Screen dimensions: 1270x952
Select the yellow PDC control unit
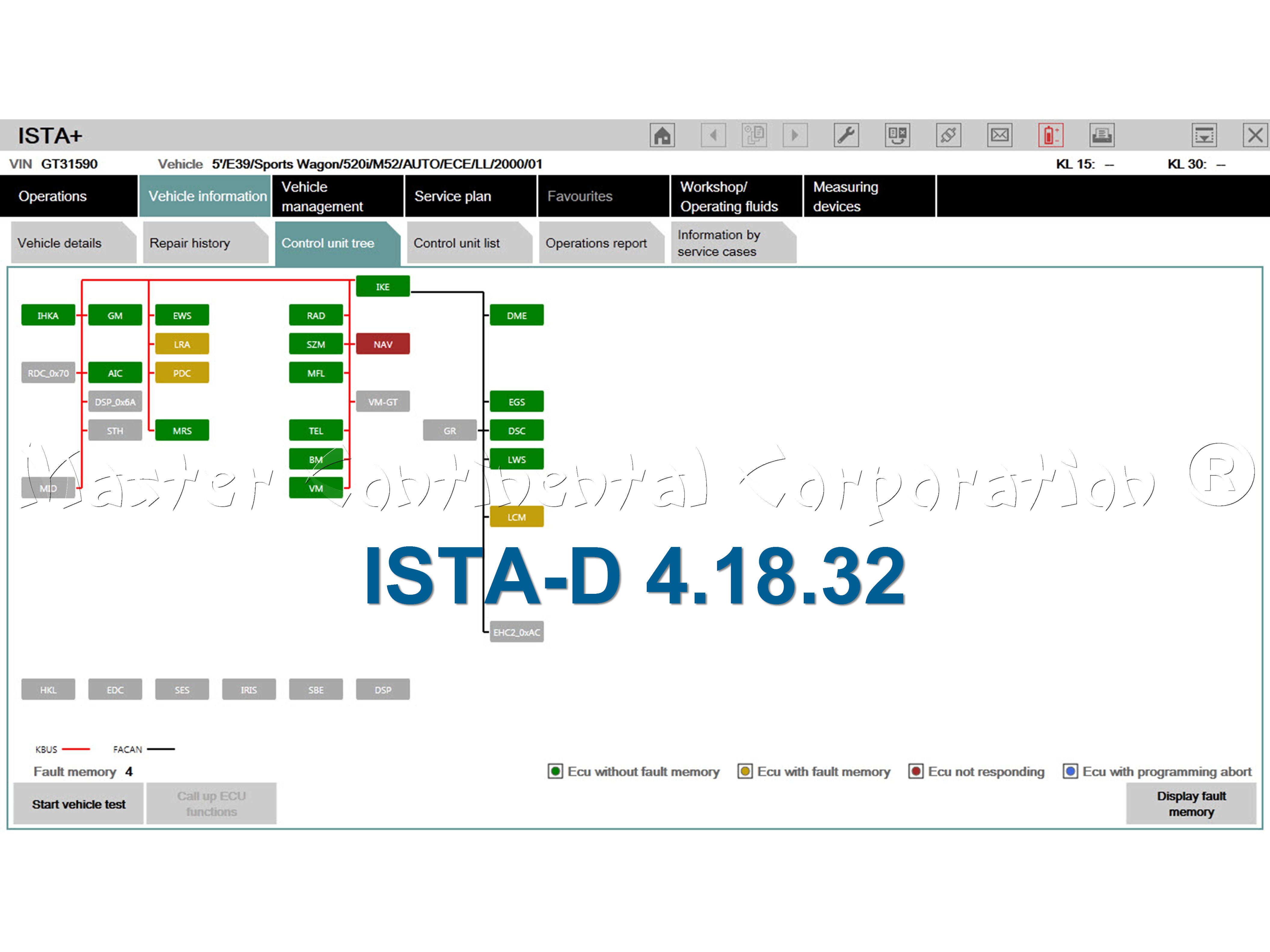(182, 372)
